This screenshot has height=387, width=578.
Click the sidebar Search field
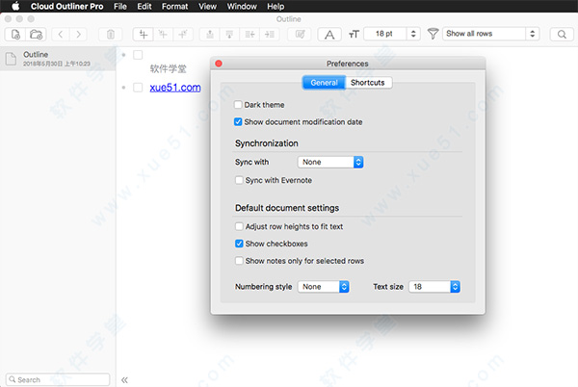pyautogui.click(x=58, y=379)
